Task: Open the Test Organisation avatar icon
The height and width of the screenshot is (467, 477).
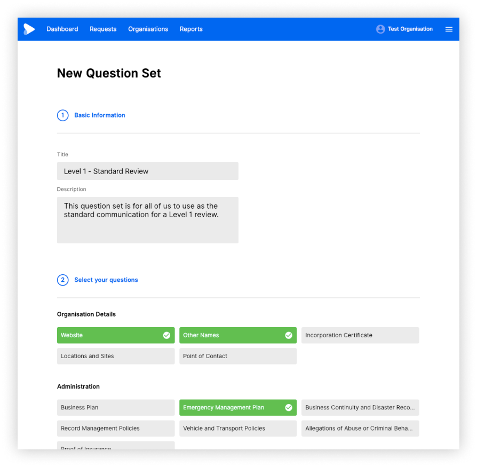Action: (x=380, y=29)
